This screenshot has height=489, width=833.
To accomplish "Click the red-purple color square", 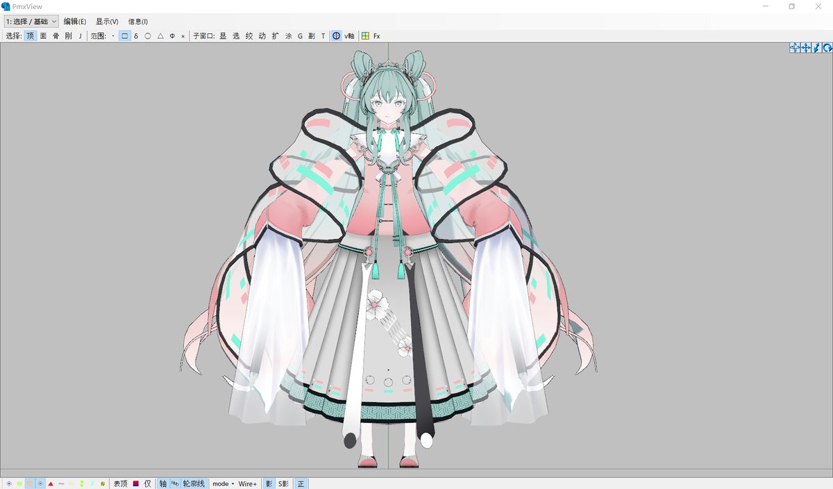I will (136, 483).
